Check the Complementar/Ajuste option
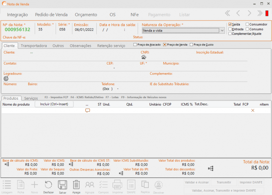 tap(230, 34)
